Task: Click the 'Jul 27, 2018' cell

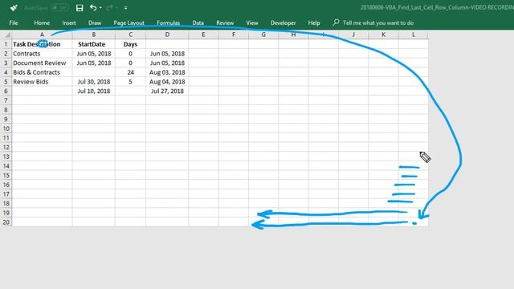Action: [167, 91]
